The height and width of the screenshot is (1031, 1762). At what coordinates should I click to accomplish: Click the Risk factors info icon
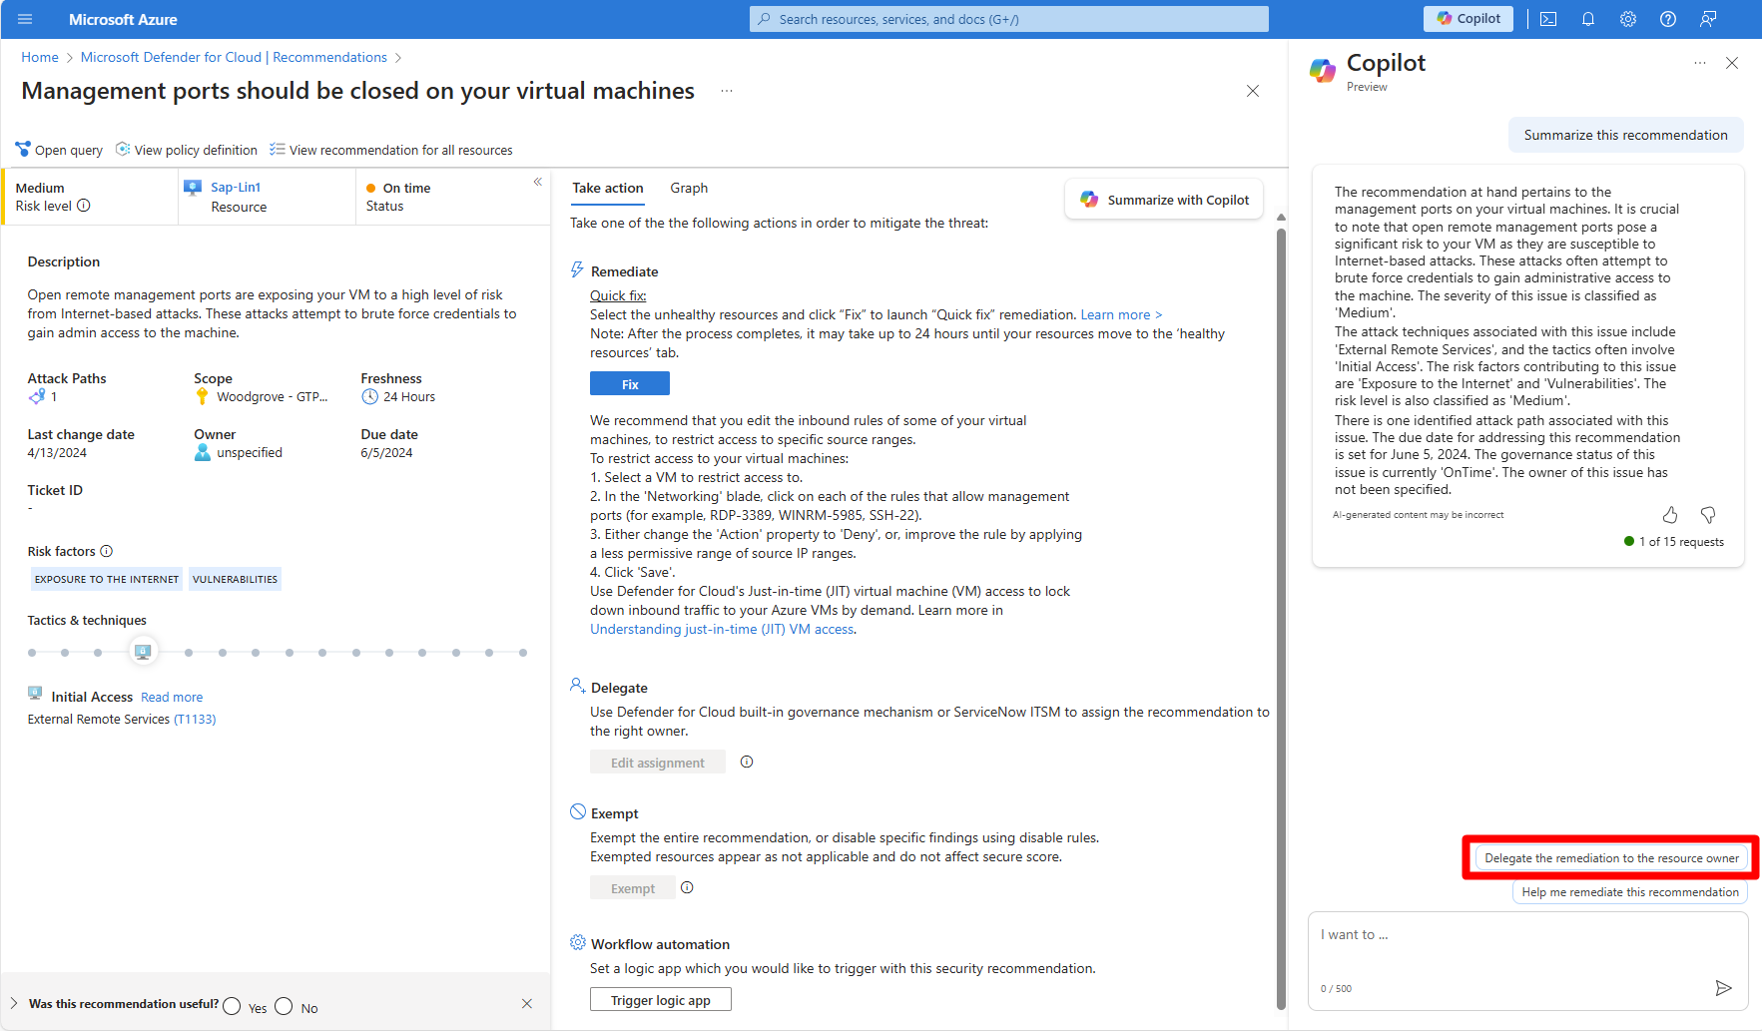(107, 551)
